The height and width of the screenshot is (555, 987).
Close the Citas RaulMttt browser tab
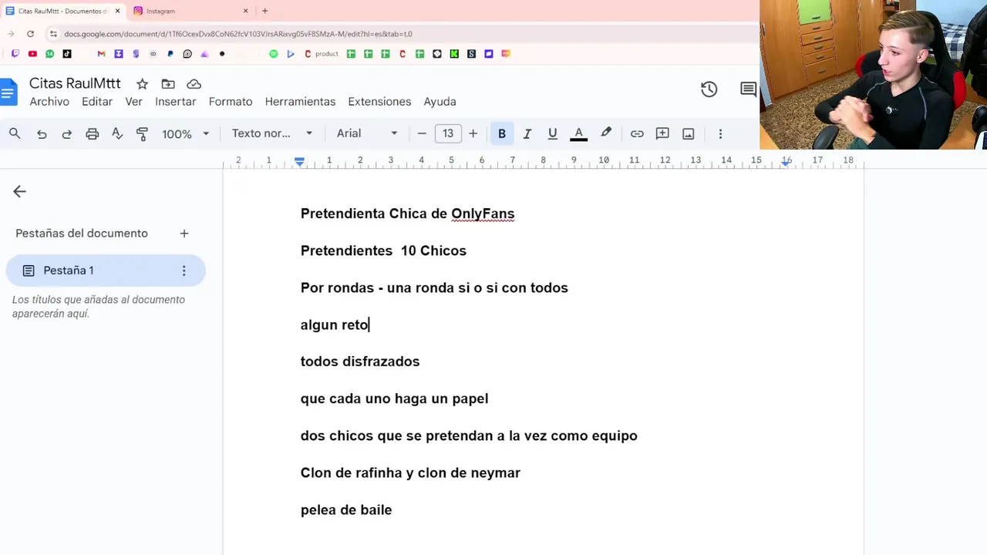(x=118, y=11)
